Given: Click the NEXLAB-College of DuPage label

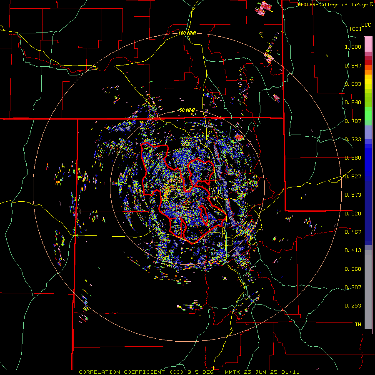Looking at the screenshot, I should coord(333,5).
